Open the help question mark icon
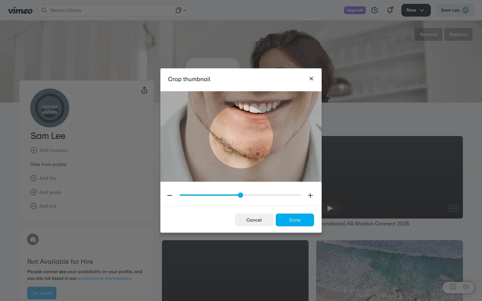The width and height of the screenshot is (482, 301). point(374,10)
